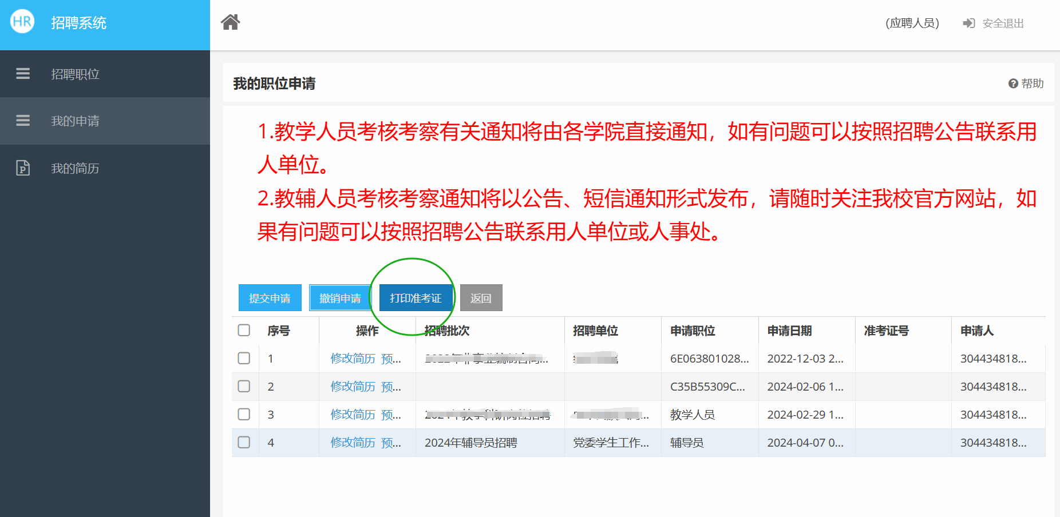
Task: Click the gray 返回 button
Action: (x=481, y=298)
